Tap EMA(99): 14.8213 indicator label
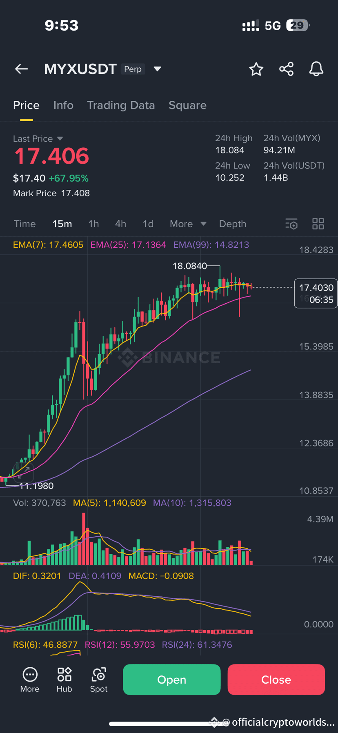The image size is (338, 733). [211, 245]
